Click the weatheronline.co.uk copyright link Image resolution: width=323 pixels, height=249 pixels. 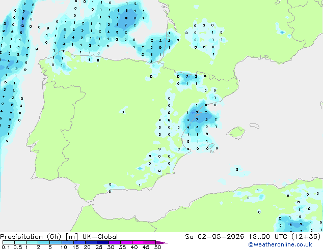click(x=280, y=244)
